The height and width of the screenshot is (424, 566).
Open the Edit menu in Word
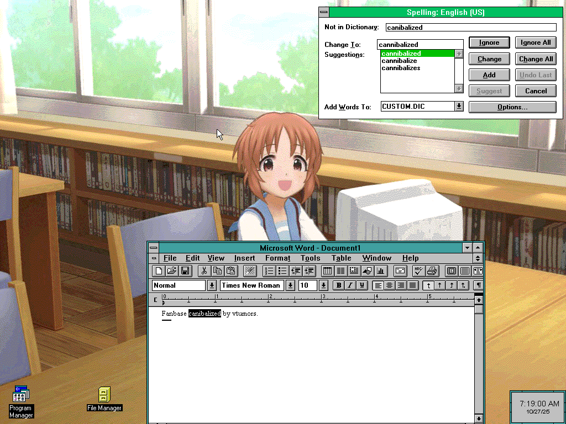pos(192,258)
